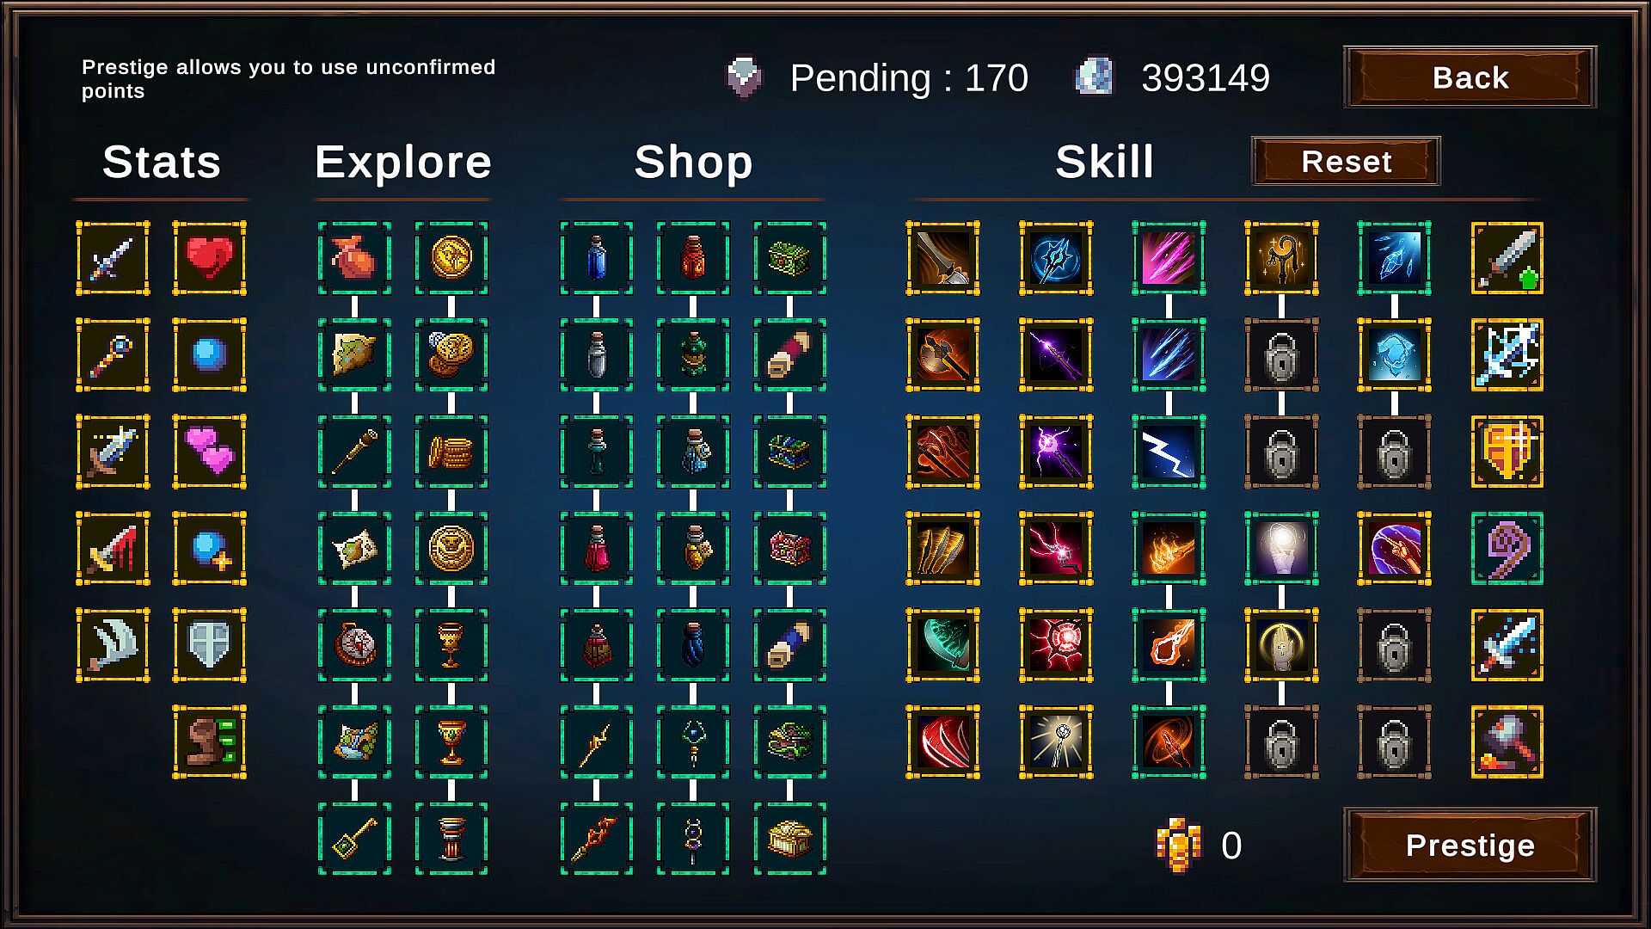Select the compass Explore upgrade
Screen dimensions: 1651x929
tap(354, 645)
